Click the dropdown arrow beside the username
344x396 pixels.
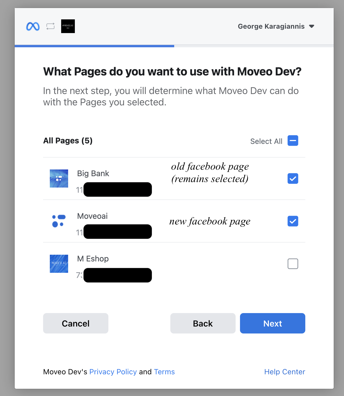pyautogui.click(x=312, y=26)
